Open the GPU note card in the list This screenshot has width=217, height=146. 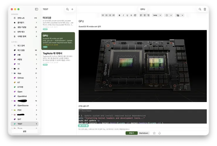(x=58, y=41)
